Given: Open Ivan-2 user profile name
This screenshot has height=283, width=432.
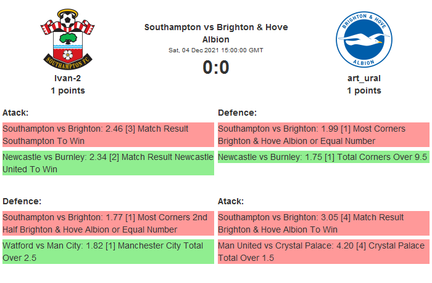Looking at the screenshot, I should pos(68,78).
